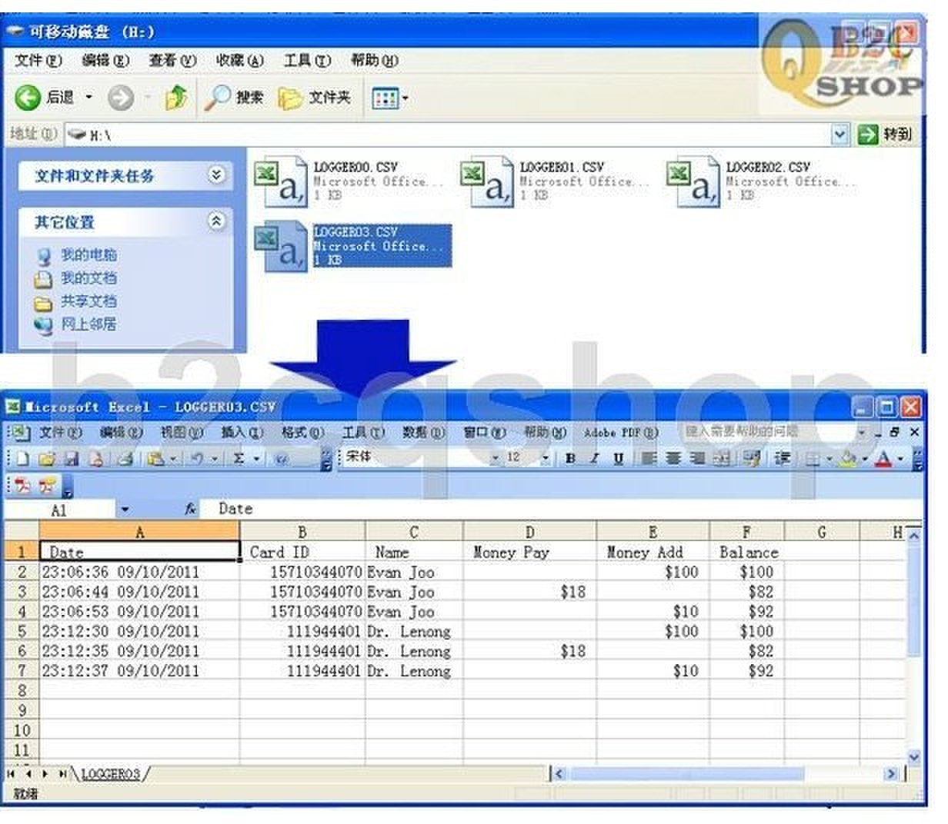The image size is (948, 824).
Task: Open the 编辑(E) menu in Explorer
Action: pyautogui.click(x=105, y=60)
